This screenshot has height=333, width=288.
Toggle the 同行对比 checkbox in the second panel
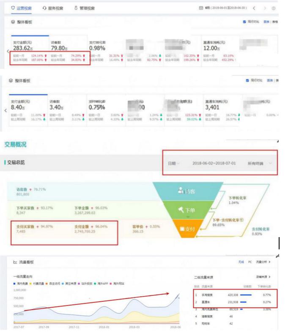[x=247, y=80]
